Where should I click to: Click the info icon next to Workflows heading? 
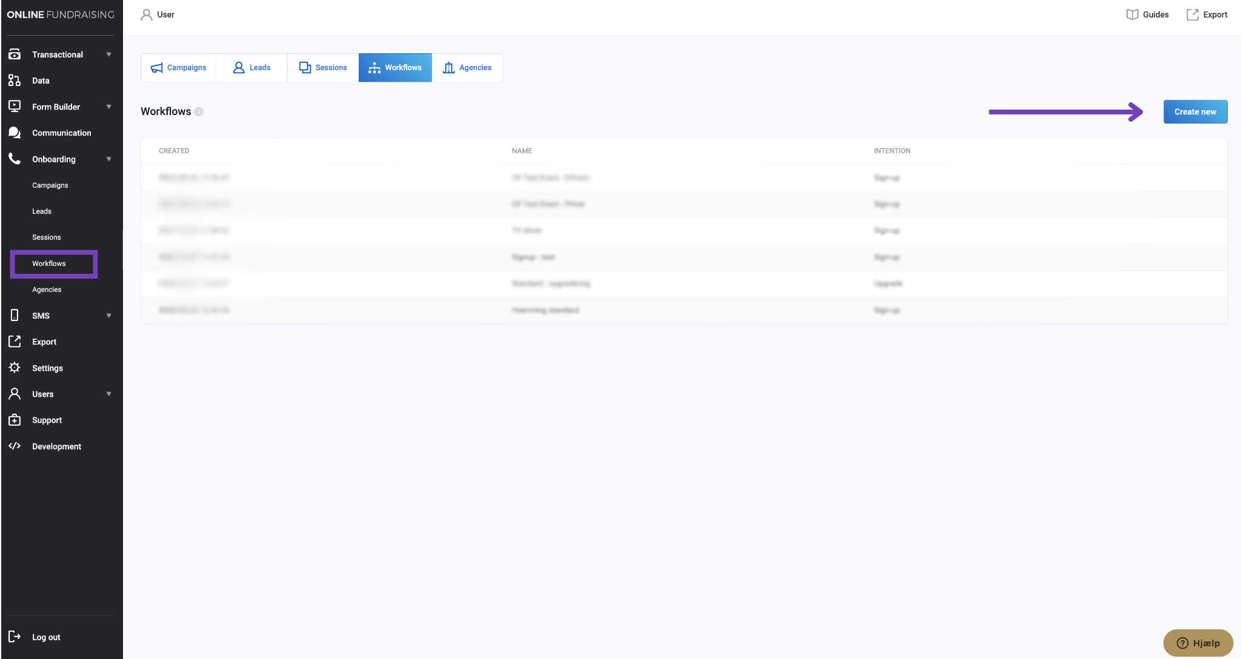click(x=199, y=111)
